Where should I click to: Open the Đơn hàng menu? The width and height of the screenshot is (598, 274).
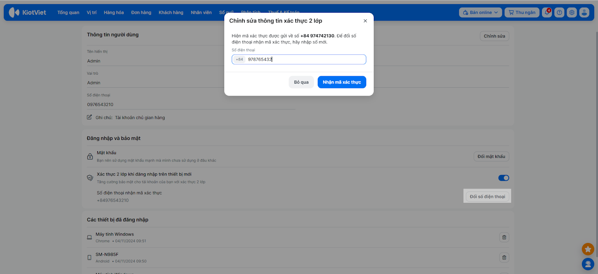(x=141, y=12)
